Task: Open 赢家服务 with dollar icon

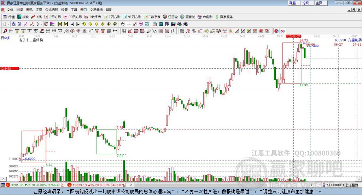Action: [x=224, y=17]
